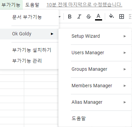Open the 도움말 menu in the menu bar
Viewport: 132px width, 127px height.
pyautogui.click(x=32, y=5)
